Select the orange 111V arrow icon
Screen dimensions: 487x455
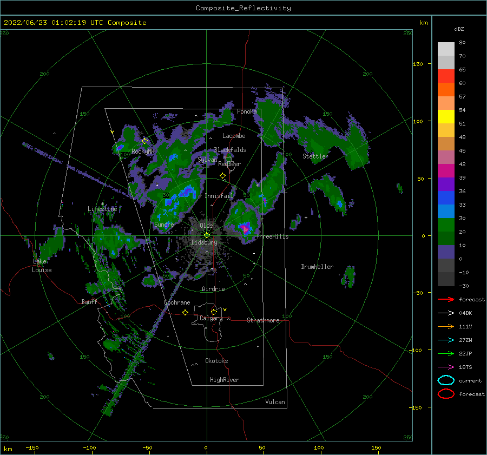point(446,326)
